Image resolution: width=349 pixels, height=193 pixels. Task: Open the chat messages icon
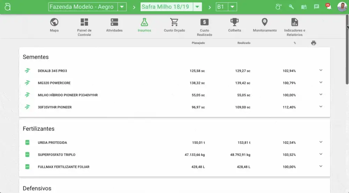tap(317, 7)
